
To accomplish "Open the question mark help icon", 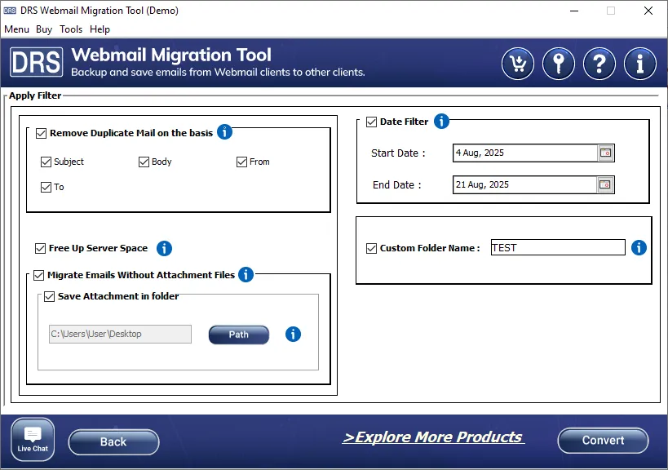I will click(x=599, y=64).
